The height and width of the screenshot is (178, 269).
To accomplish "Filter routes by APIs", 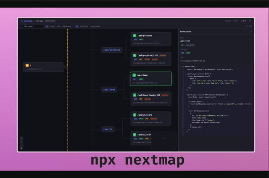I will coord(59,26).
